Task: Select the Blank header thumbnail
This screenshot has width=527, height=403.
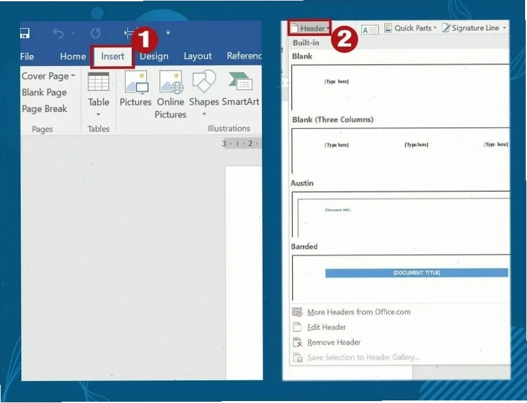Action: point(400,87)
